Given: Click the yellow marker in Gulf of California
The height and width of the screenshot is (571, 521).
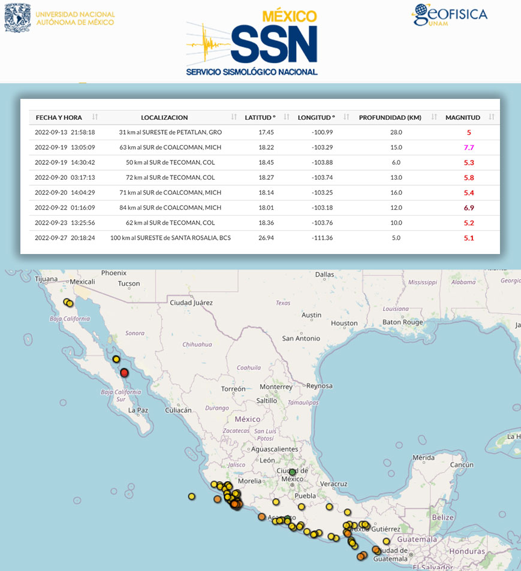Looking at the screenshot, I should tap(116, 359).
